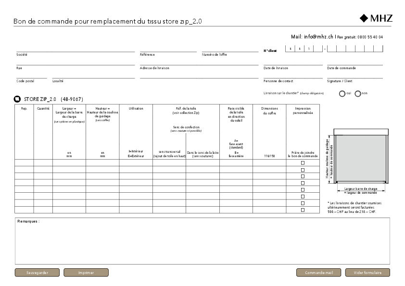Select the 'oui' delivery radio button
405x286 pixels.
[x=342, y=93]
